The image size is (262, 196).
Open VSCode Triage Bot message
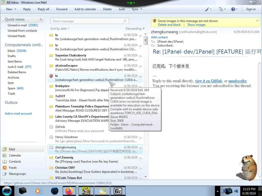point(95,178)
